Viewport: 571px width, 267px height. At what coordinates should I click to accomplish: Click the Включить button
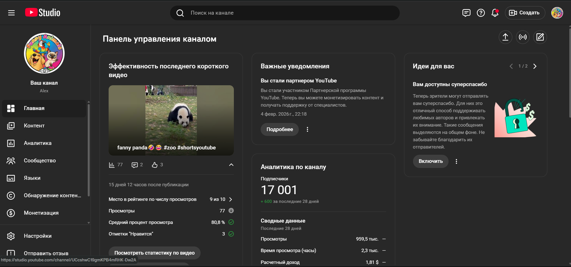(431, 161)
